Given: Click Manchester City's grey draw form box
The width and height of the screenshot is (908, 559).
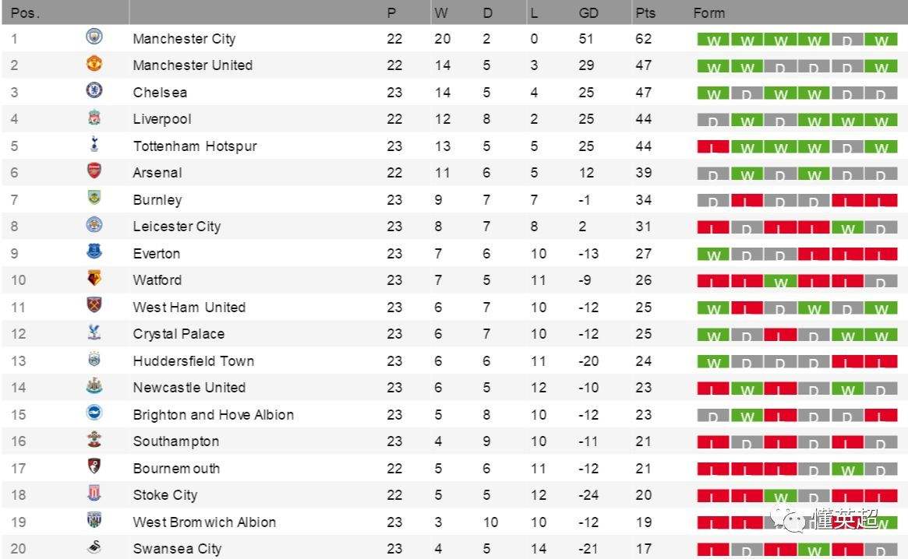Looking at the screenshot, I should click(x=848, y=39).
